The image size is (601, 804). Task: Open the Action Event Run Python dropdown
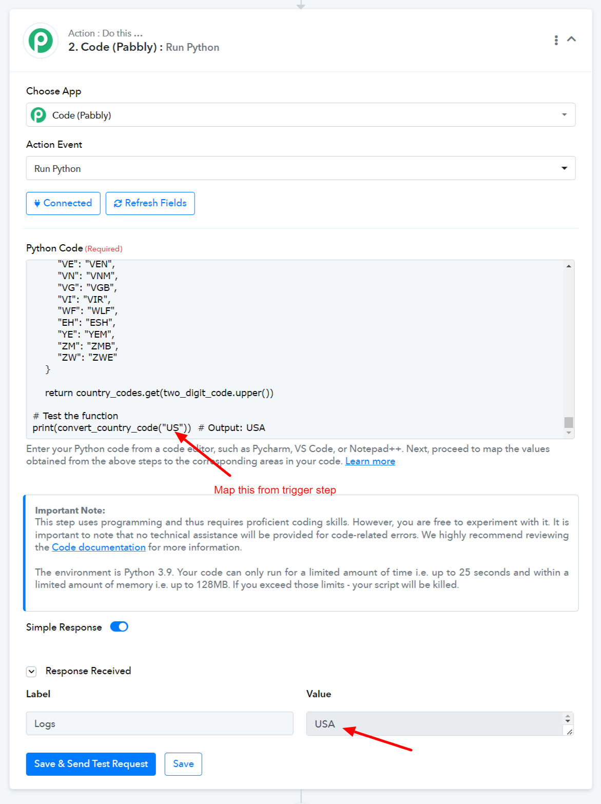pyautogui.click(x=301, y=168)
